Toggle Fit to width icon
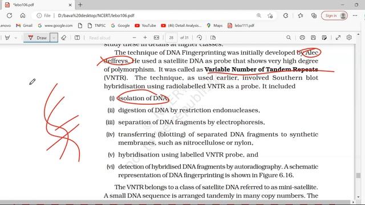Screen dimensions: 365x205 (x=156, y=38)
